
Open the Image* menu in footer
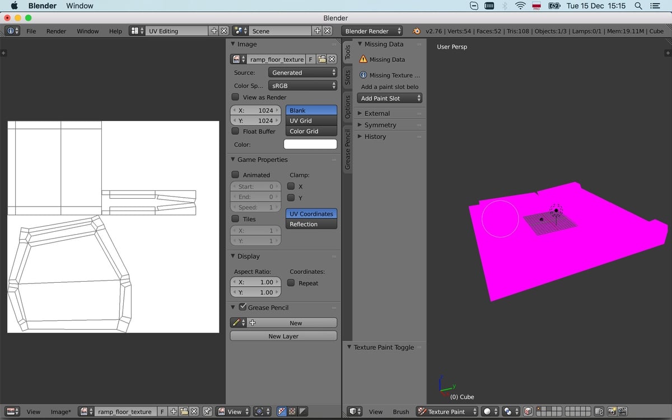click(x=61, y=411)
